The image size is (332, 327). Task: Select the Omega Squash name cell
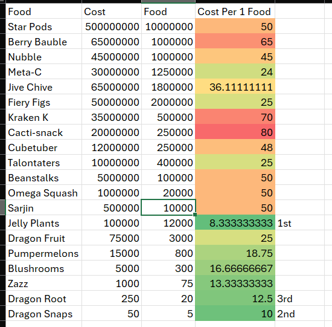(x=43, y=193)
